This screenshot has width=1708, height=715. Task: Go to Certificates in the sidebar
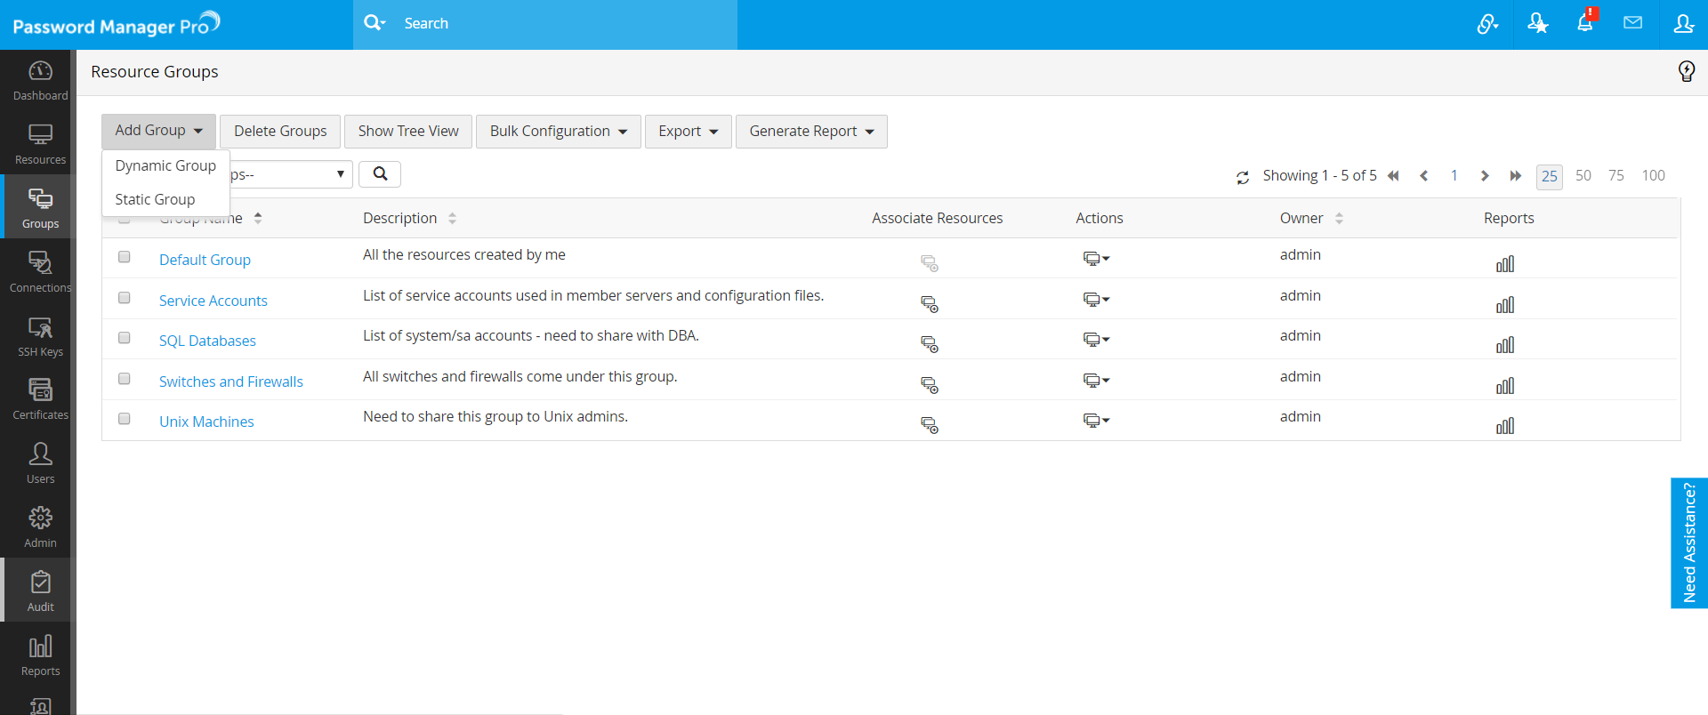(40, 398)
